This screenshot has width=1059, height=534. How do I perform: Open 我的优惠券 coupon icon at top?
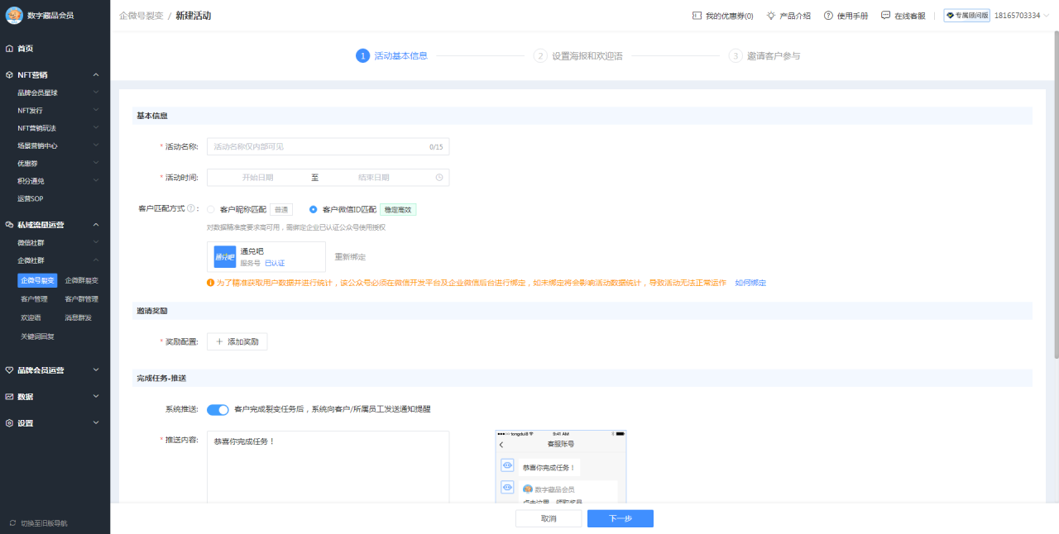click(x=696, y=15)
